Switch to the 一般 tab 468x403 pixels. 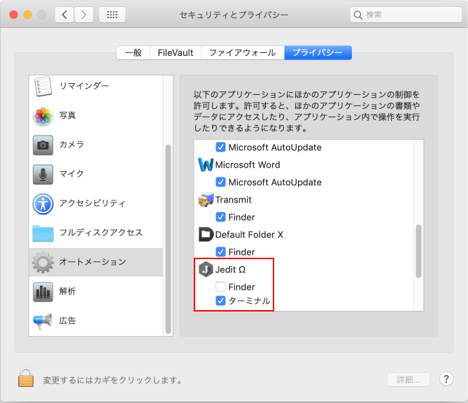tap(134, 53)
